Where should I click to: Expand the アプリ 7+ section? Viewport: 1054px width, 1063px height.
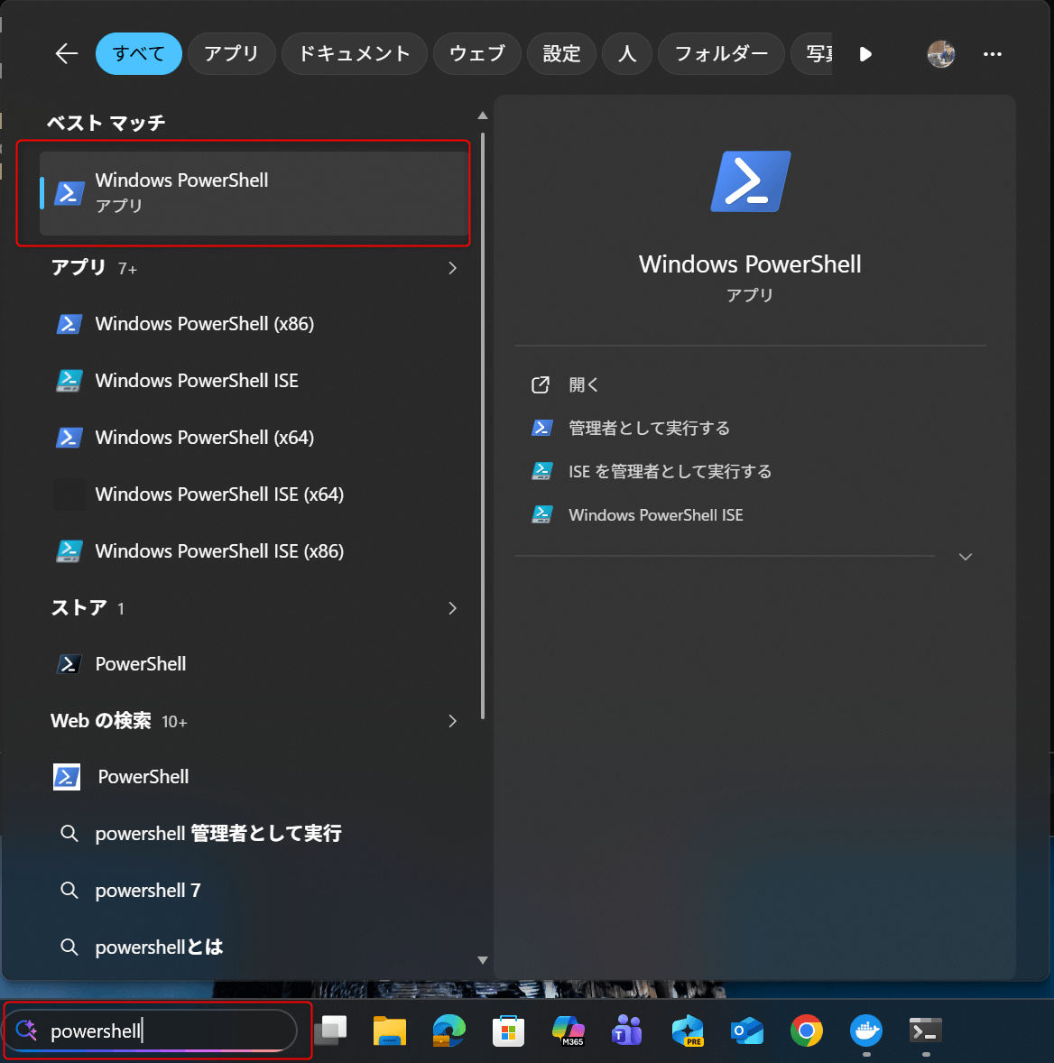[453, 269]
